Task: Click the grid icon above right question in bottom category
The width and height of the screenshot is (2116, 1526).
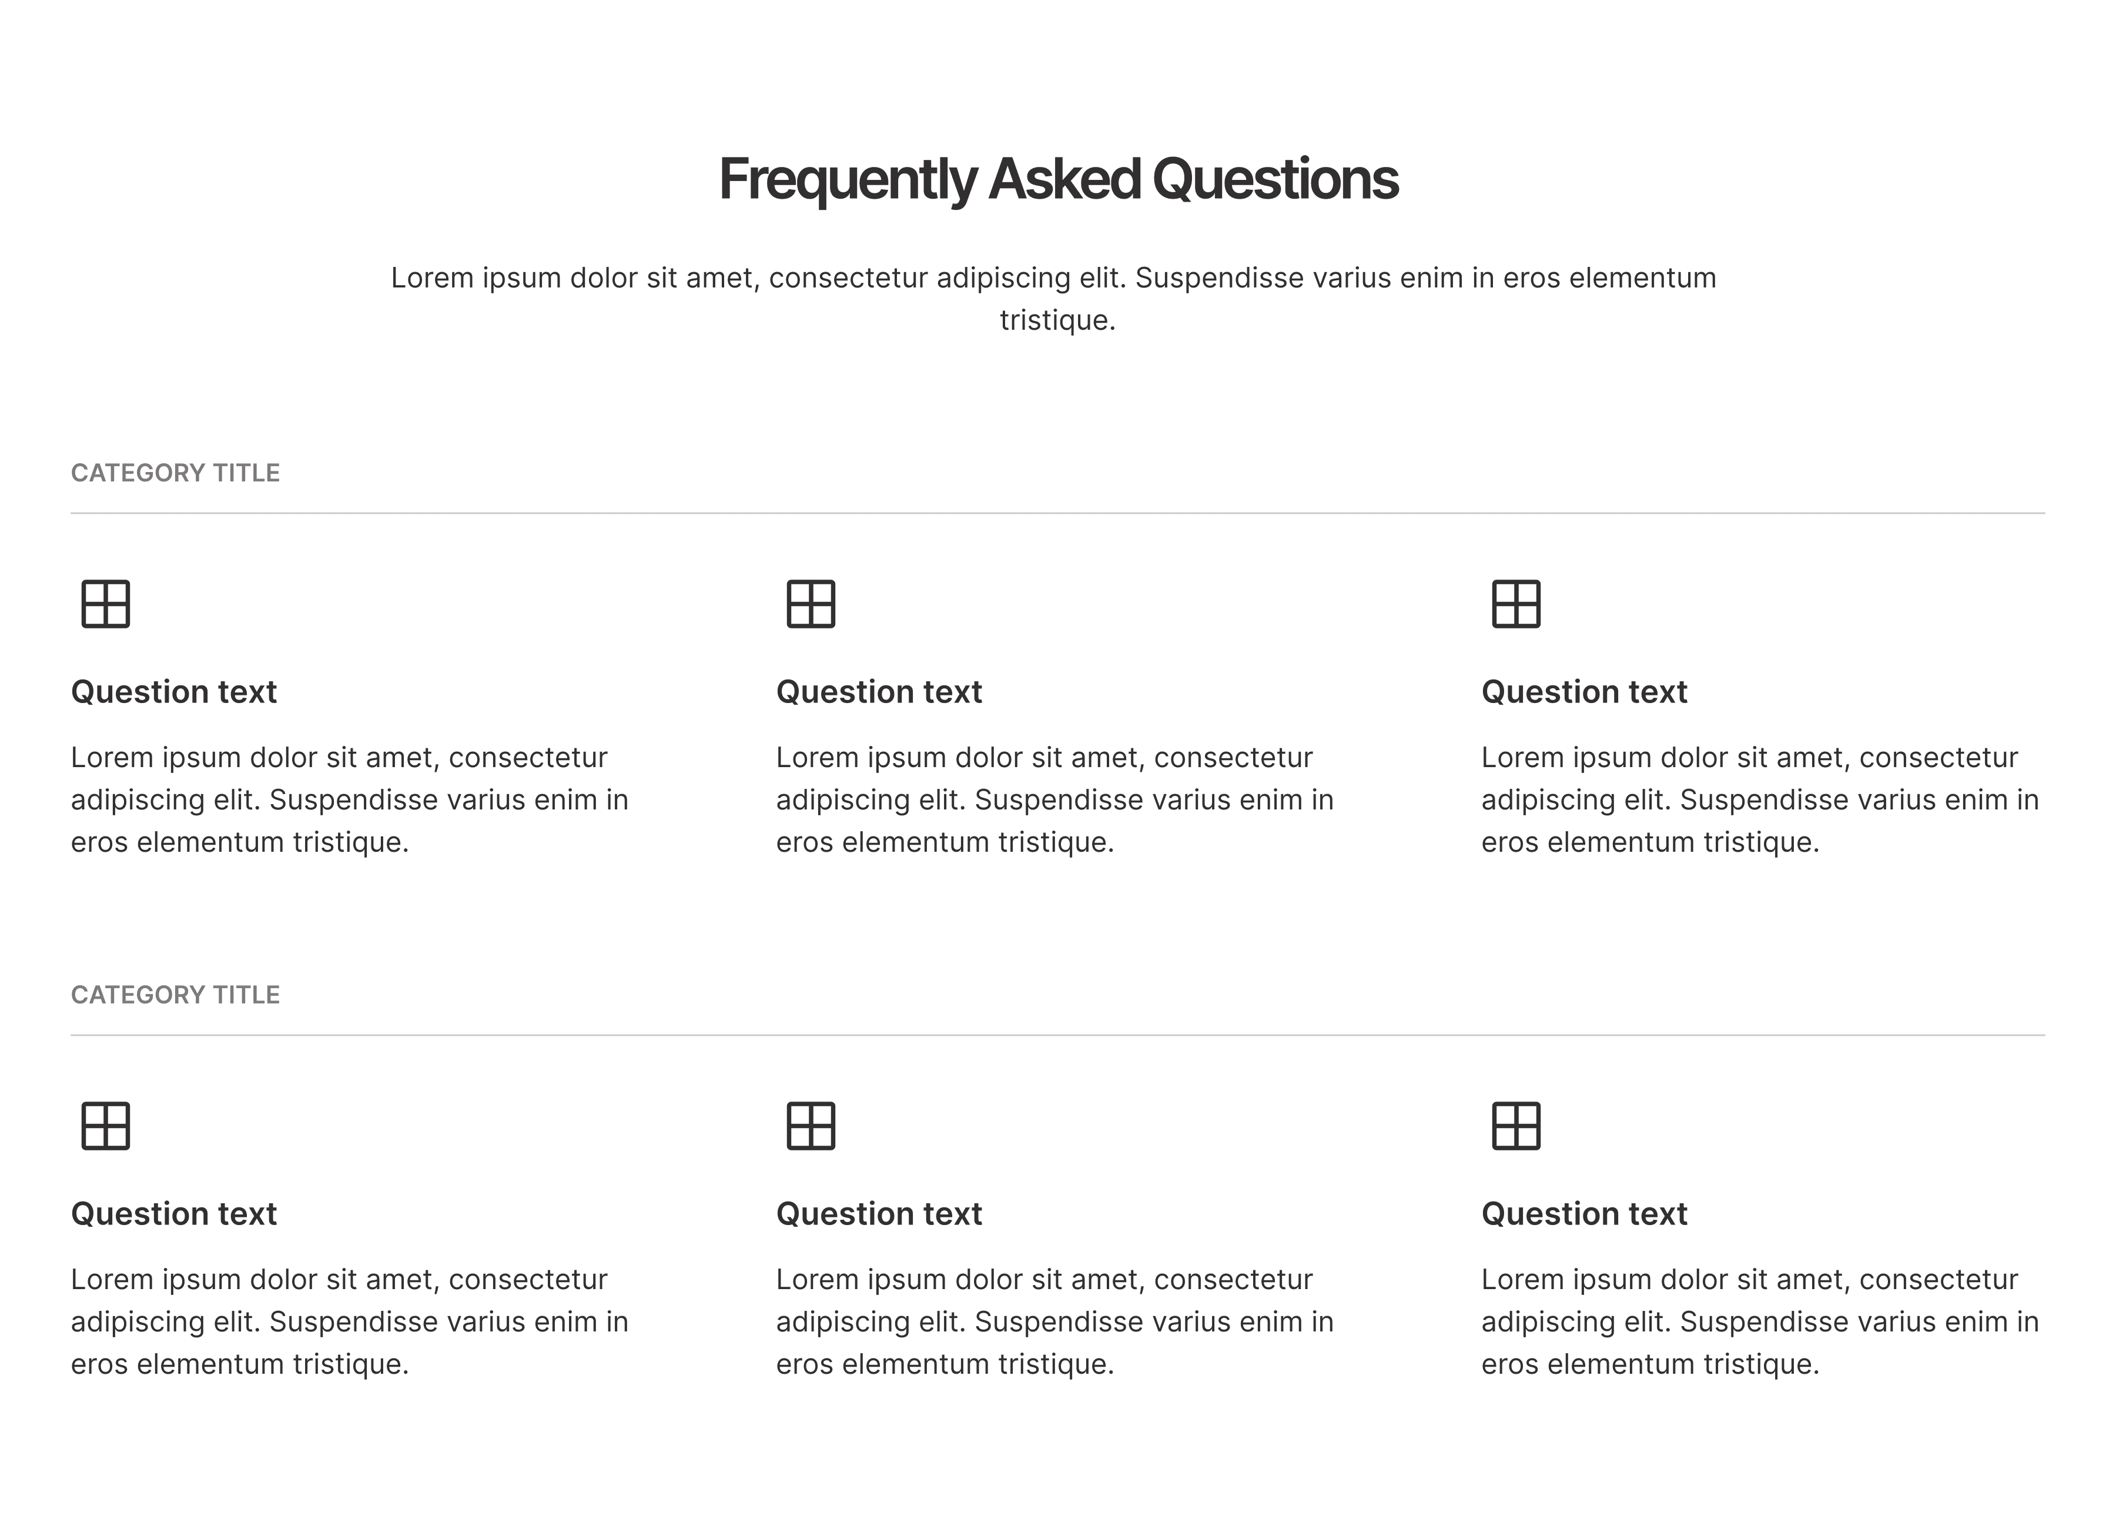Action: point(1516,1126)
